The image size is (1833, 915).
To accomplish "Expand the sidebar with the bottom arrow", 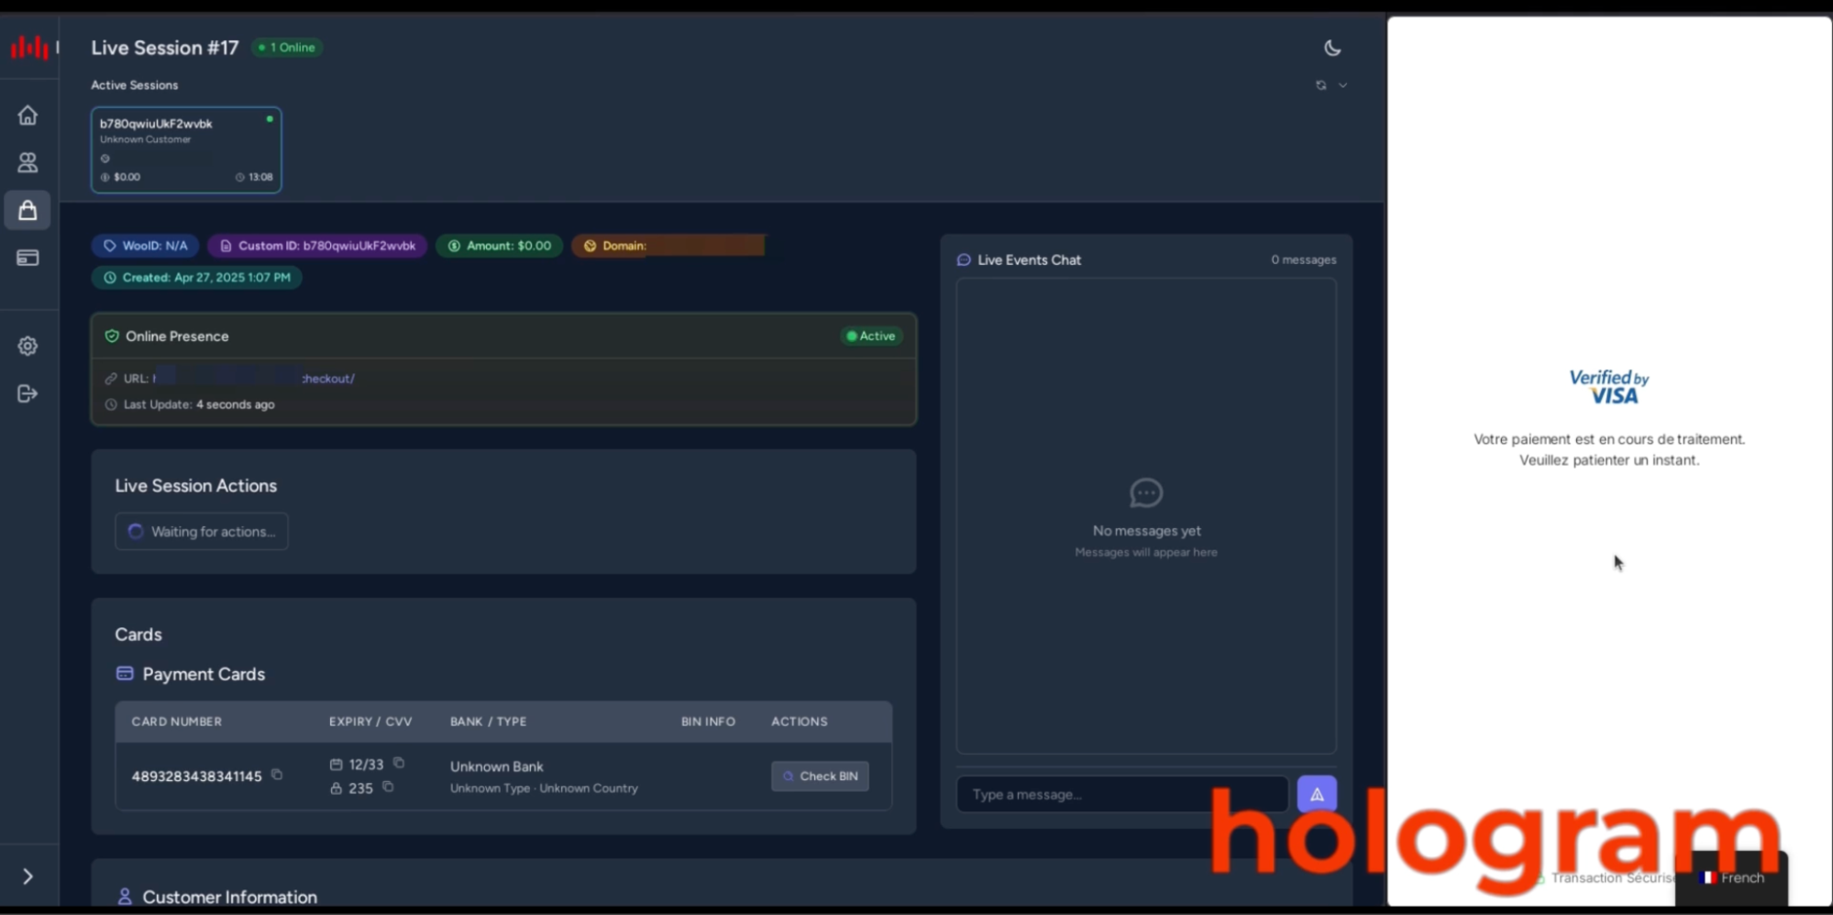I will pyautogui.click(x=28, y=876).
